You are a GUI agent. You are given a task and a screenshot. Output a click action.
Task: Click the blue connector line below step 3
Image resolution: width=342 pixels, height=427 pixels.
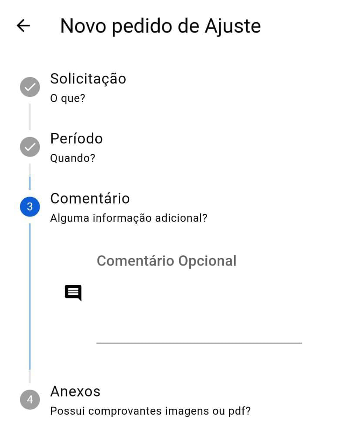30,296
